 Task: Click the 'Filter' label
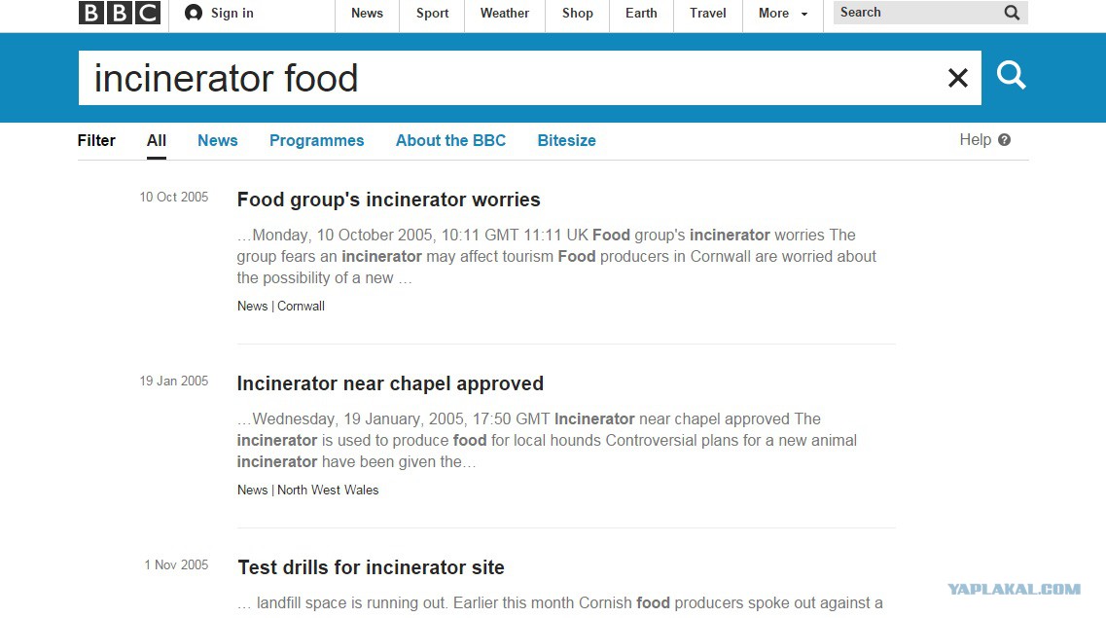coord(96,140)
